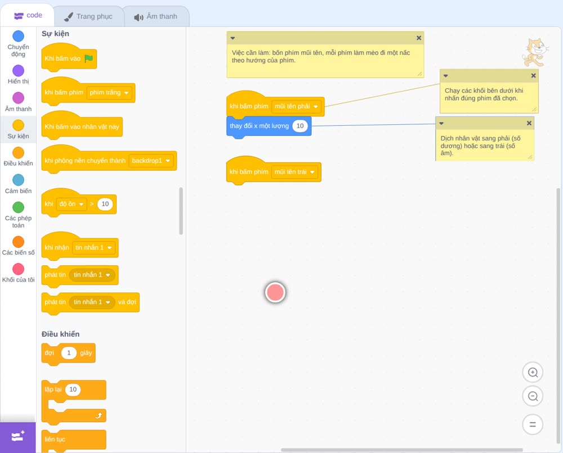Collapse the Việc cần làm comment
Screen dimensions: 563x453
(x=233, y=38)
